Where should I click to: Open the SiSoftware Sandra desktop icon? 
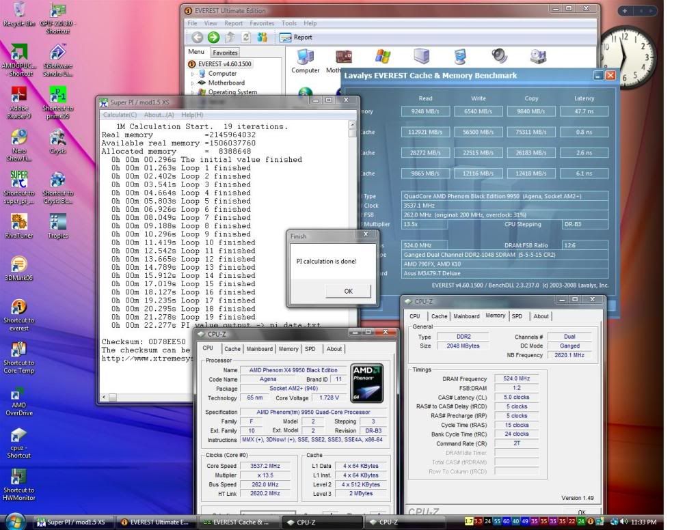pyautogui.click(x=57, y=60)
